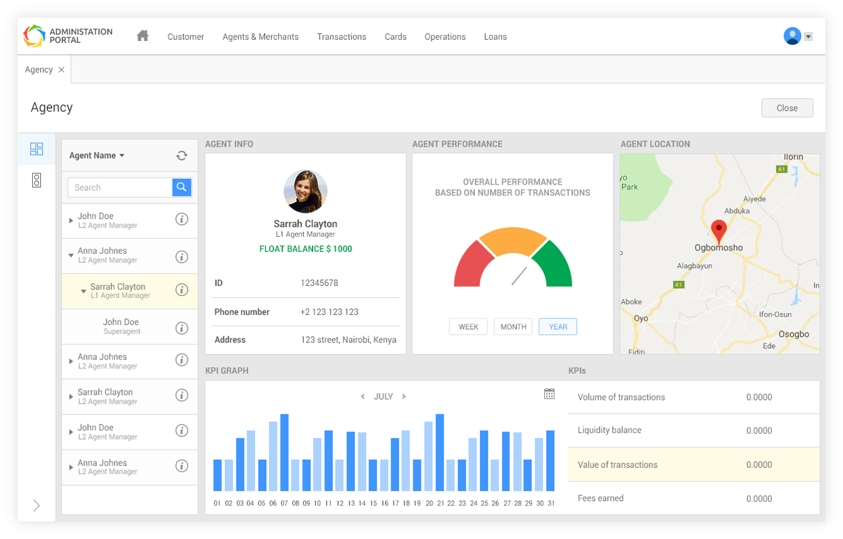Click the Oyo label on the map

[x=641, y=319]
